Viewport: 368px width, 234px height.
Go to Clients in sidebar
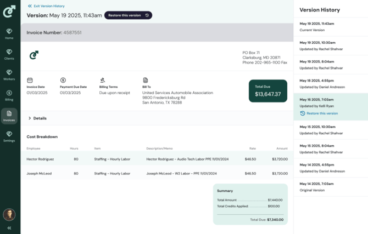tap(9, 54)
